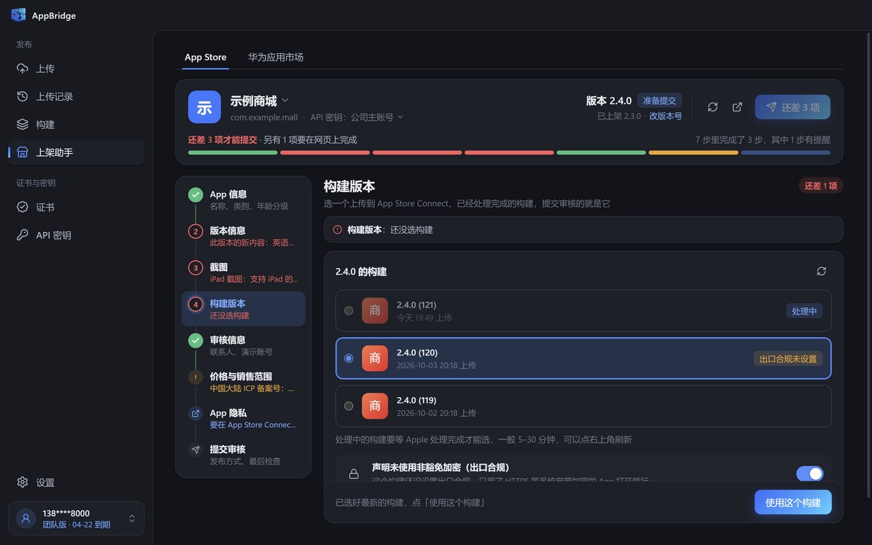Screen dimensions: 872x545
Task: Click the lock icon beside 出口合规
Action: pyautogui.click(x=354, y=474)
